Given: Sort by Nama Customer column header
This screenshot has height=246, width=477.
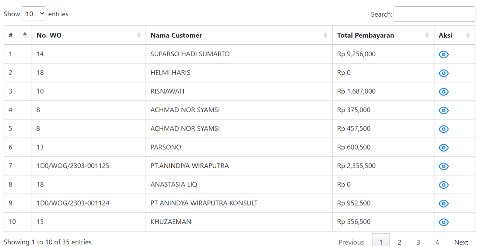Looking at the screenshot, I should [239, 35].
